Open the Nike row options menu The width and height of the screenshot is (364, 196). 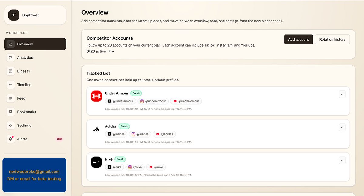(x=342, y=160)
